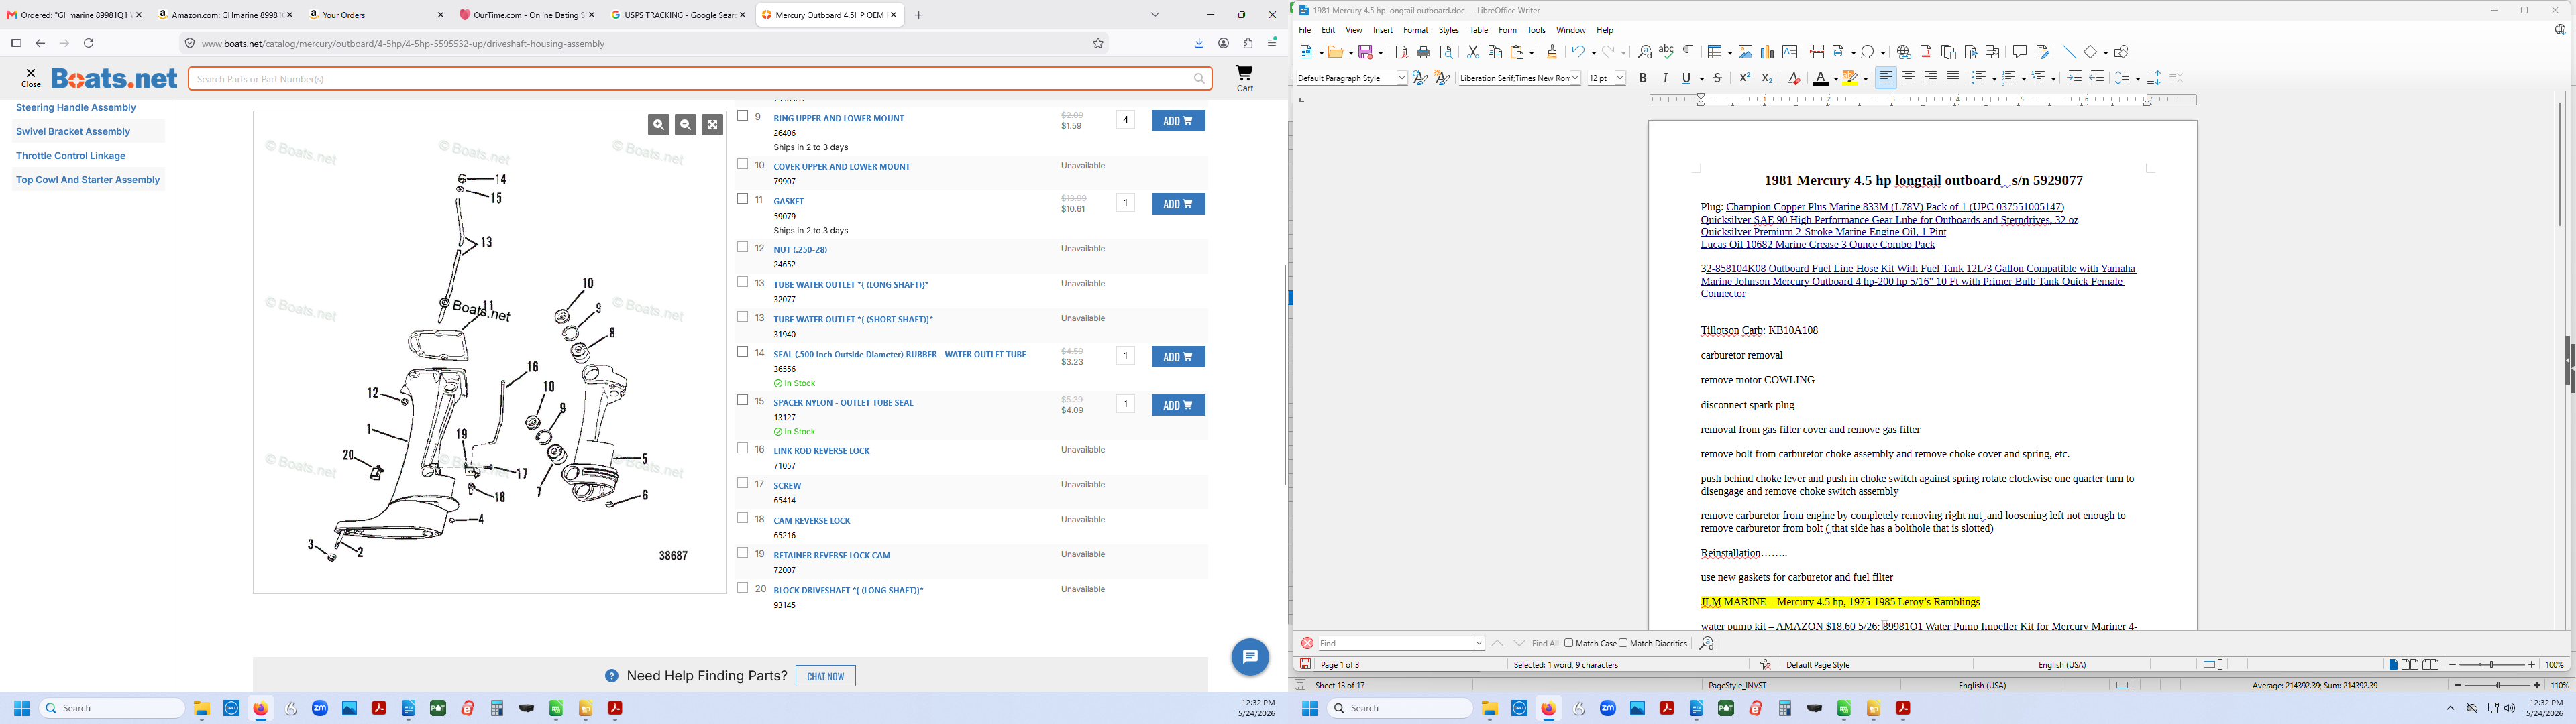Expand the parts diagram to fullscreen
The image size is (2576, 724).
click(712, 124)
